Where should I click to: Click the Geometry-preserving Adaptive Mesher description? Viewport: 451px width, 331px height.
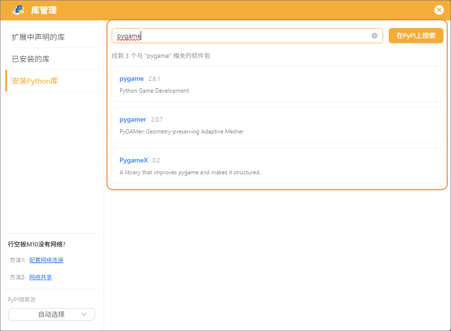[x=182, y=132]
